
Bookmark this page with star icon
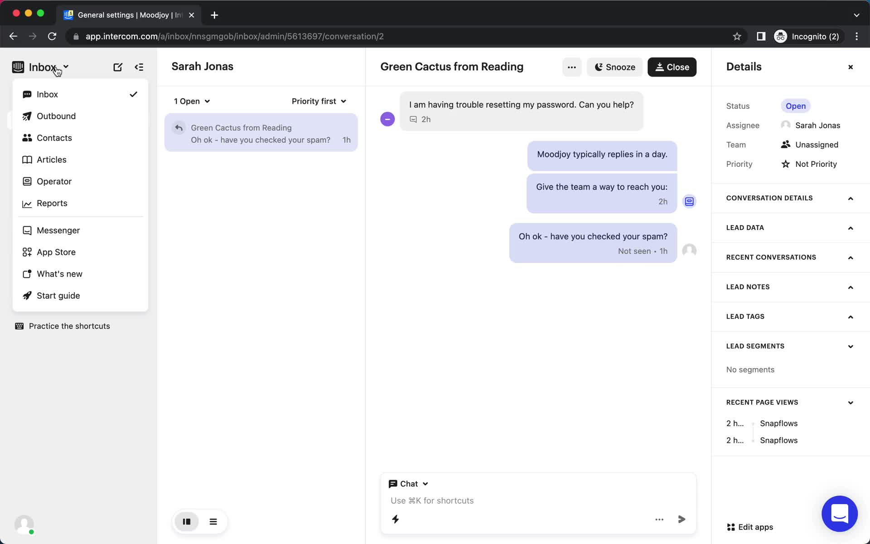pos(737,36)
